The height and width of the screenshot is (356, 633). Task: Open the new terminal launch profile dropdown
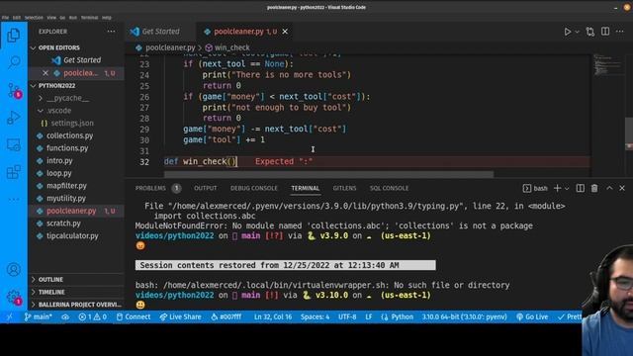coord(567,189)
